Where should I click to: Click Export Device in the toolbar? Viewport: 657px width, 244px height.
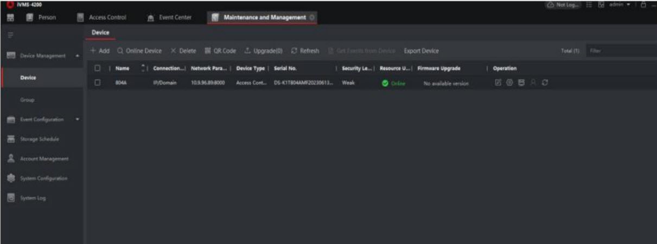421,51
